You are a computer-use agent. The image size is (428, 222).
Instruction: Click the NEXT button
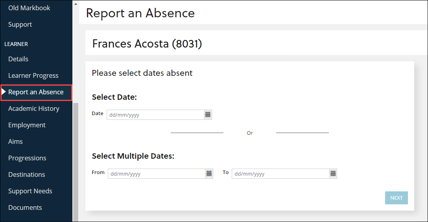(x=397, y=198)
